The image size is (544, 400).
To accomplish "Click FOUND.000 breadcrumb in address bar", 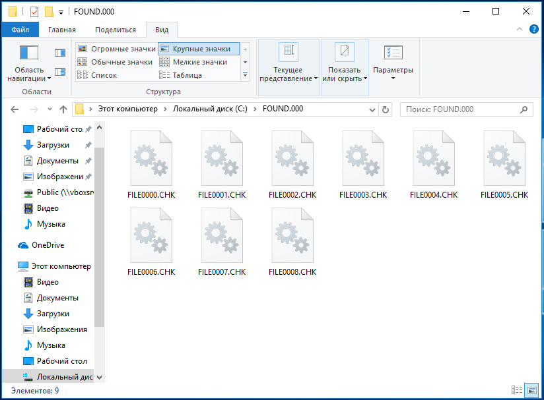I will coord(283,109).
